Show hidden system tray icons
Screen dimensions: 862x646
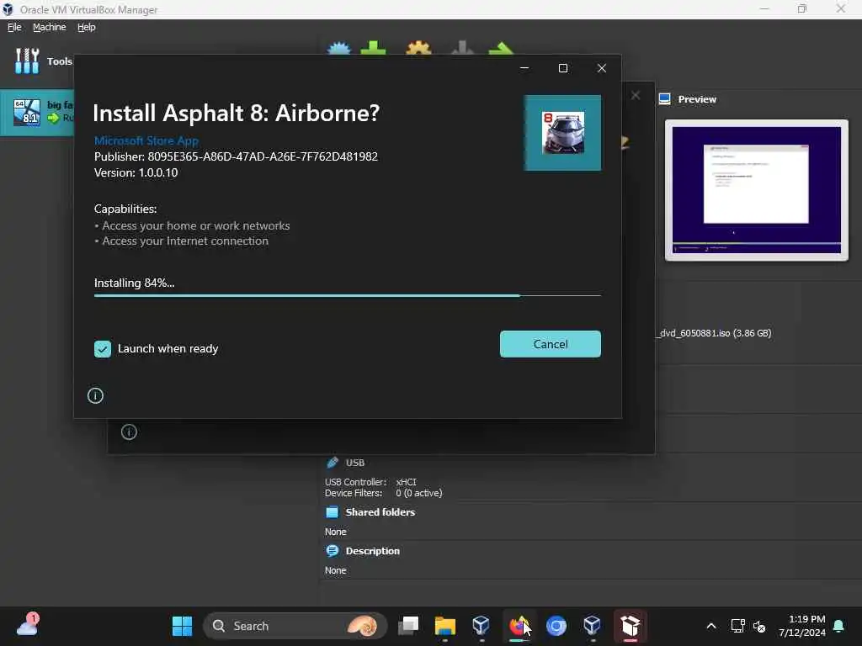click(x=710, y=626)
